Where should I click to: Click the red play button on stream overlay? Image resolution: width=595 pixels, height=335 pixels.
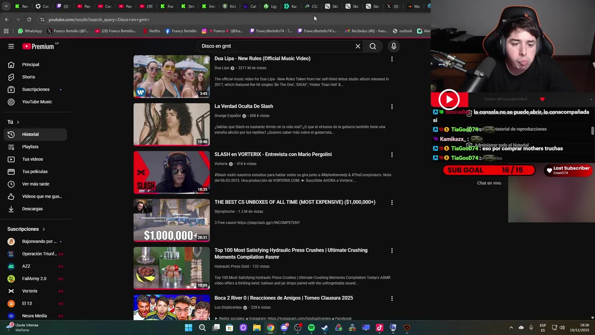[449, 99]
